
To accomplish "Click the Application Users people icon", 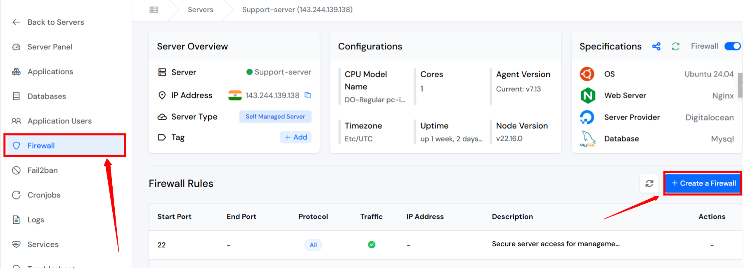I will pyautogui.click(x=16, y=121).
